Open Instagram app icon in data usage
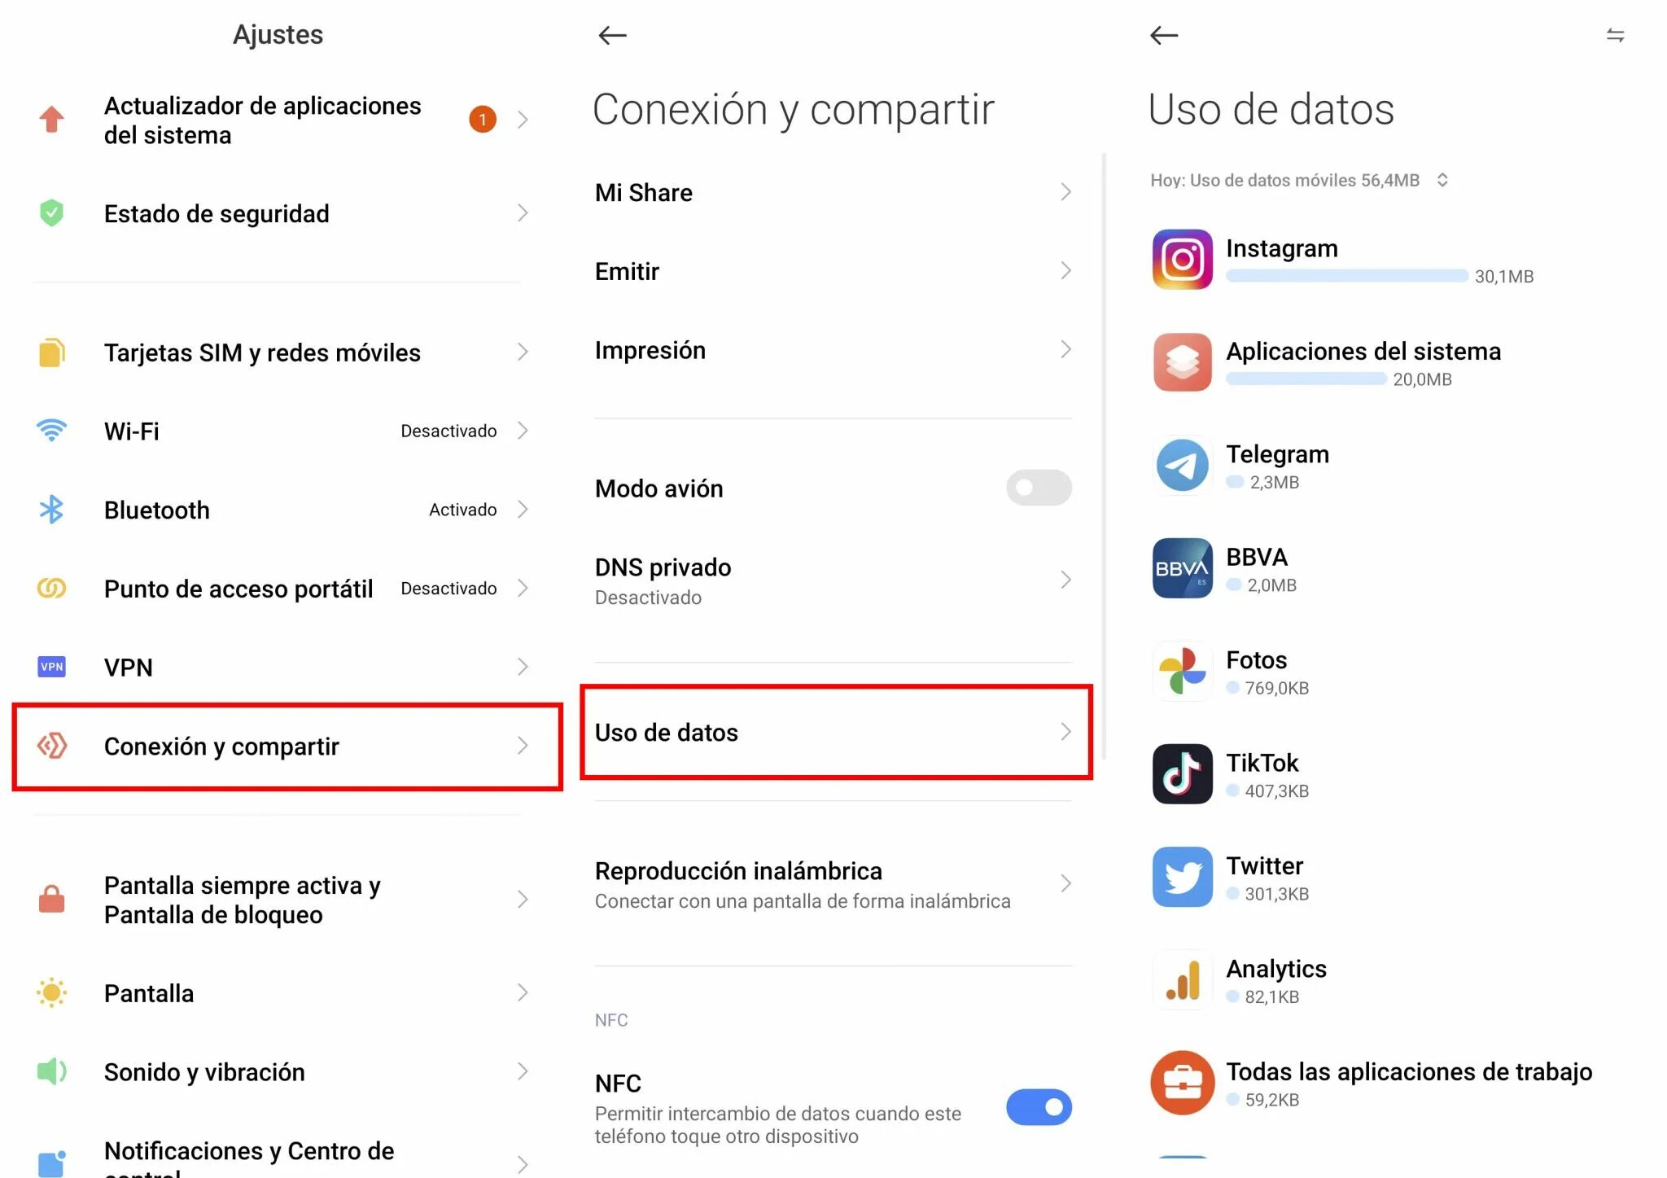This screenshot has width=1667, height=1178. click(x=1182, y=260)
